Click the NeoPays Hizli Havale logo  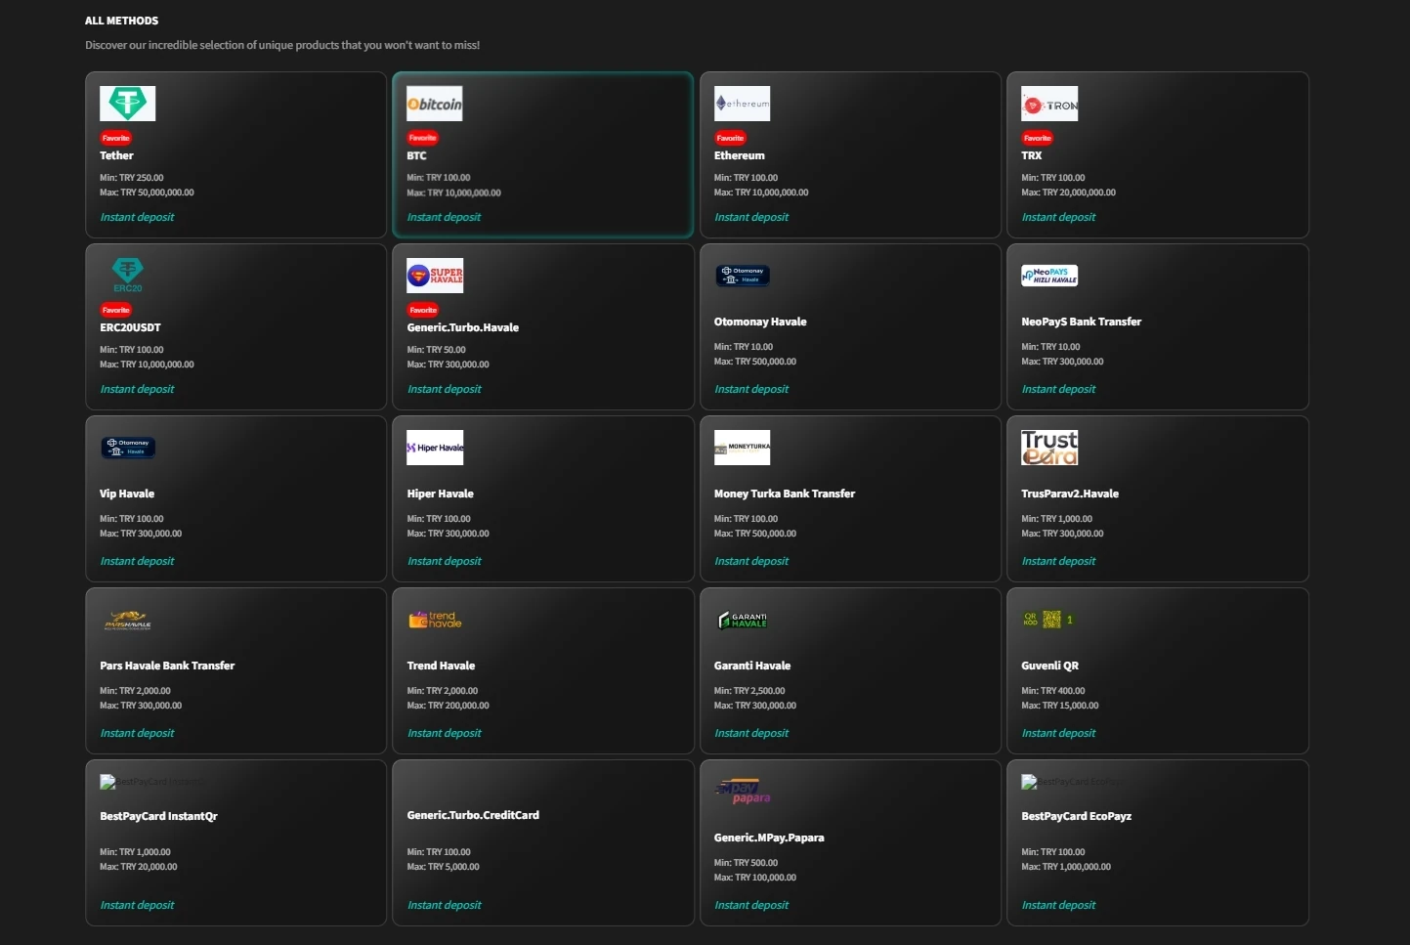(1049, 276)
